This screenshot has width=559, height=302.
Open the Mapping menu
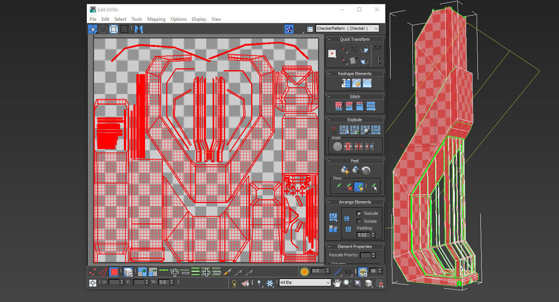coord(156,19)
